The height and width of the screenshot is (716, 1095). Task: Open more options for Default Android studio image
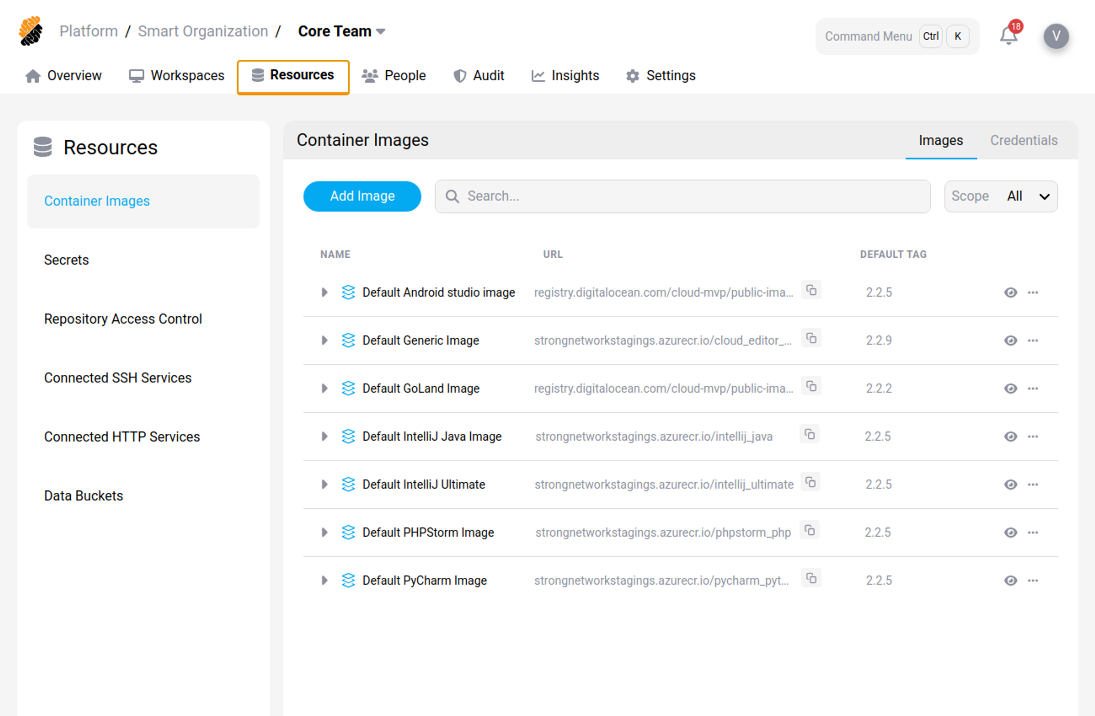pos(1033,292)
